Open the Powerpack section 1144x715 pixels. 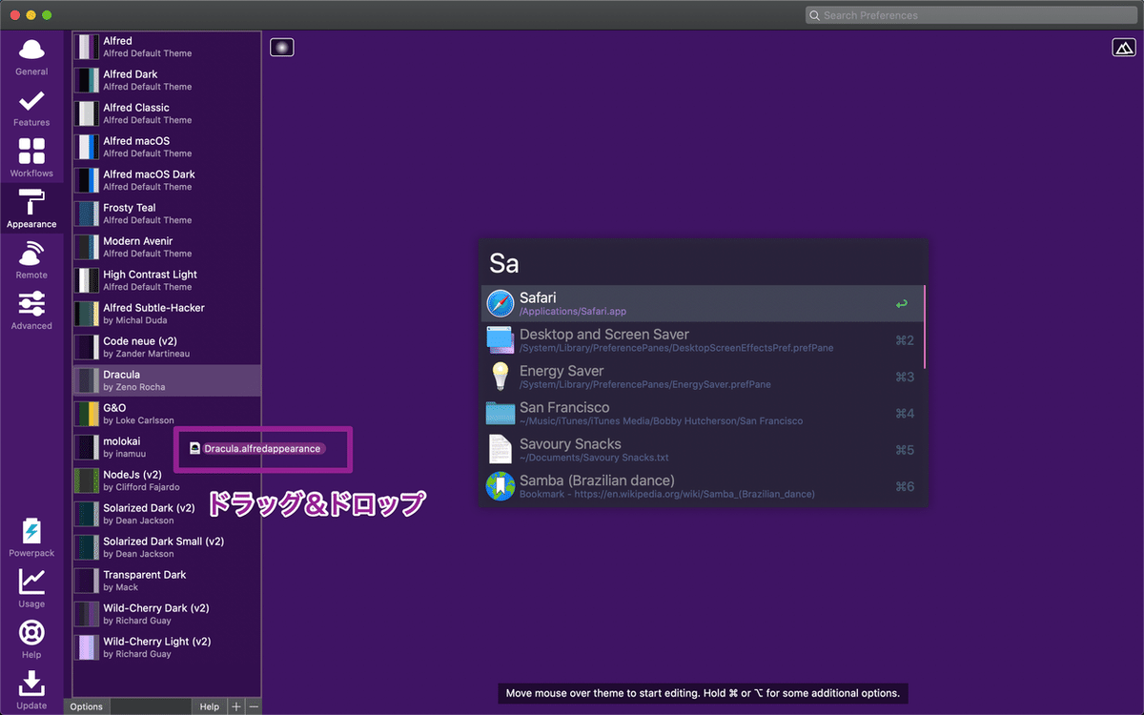point(31,538)
